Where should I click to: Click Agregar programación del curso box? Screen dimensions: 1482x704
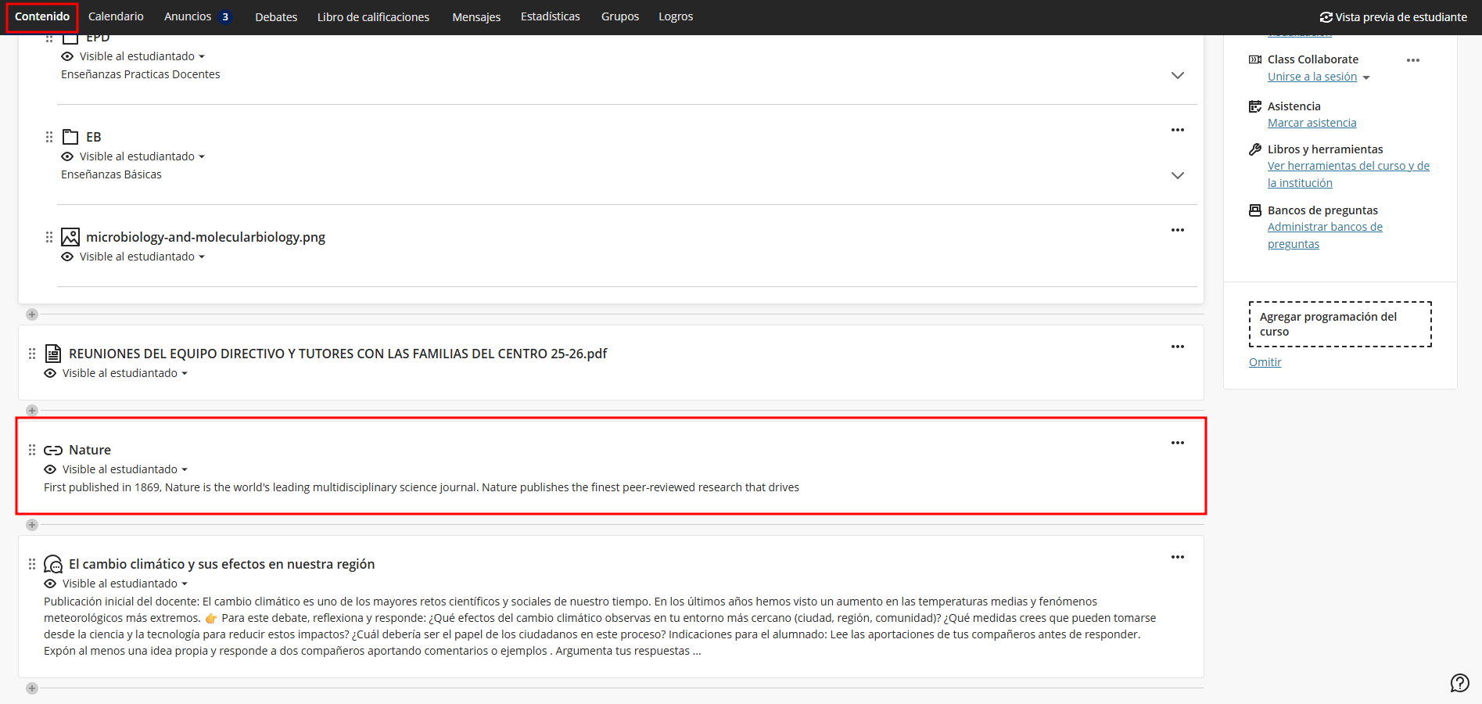coord(1340,324)
